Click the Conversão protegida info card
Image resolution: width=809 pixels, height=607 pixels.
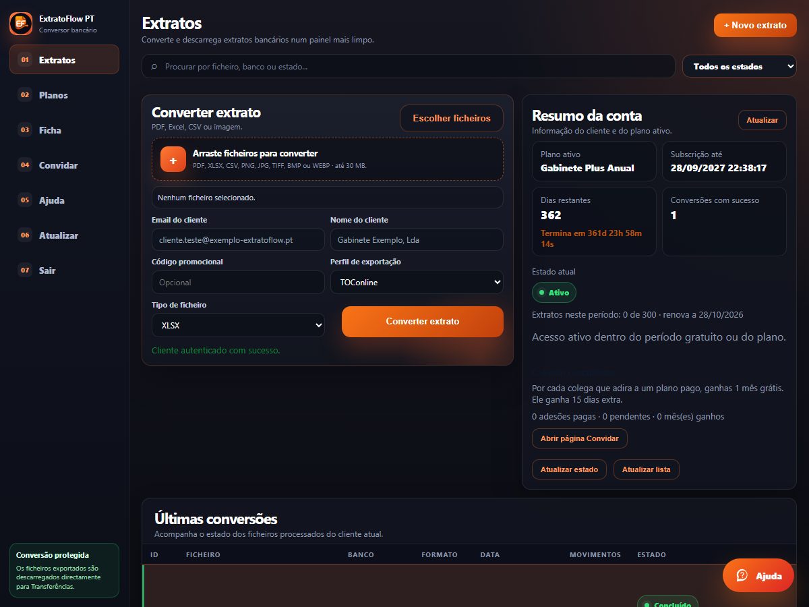click(x=64, y=571)
